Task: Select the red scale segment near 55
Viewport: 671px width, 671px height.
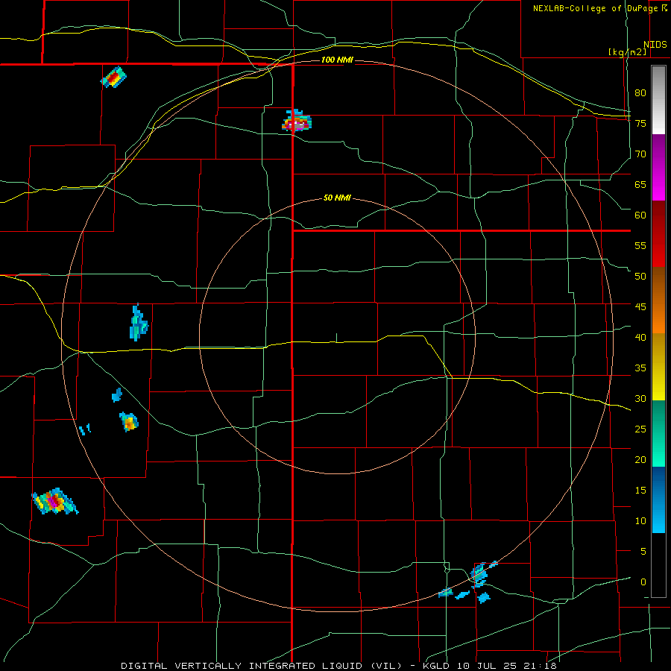Action: point(658,234)
